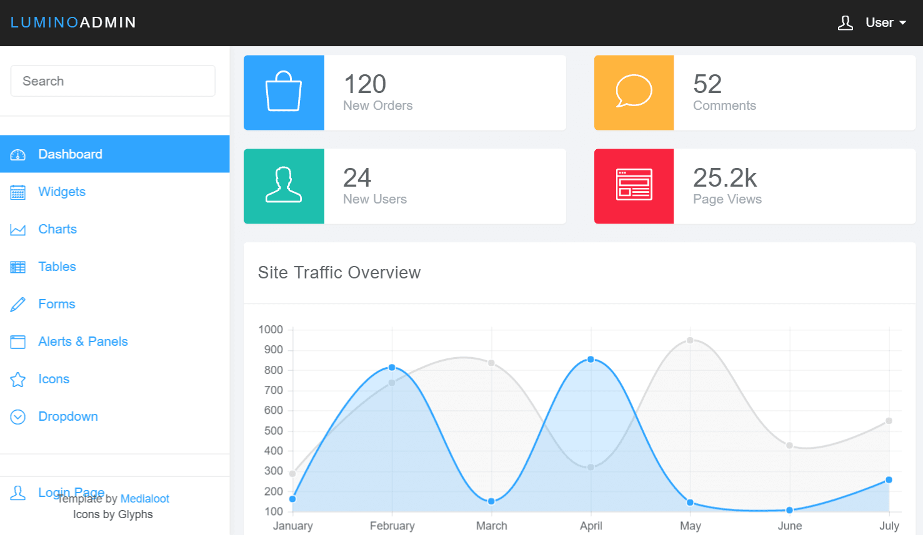Click the Dashboard gauge icon in sidebar
923x535 pixels.
18,155
